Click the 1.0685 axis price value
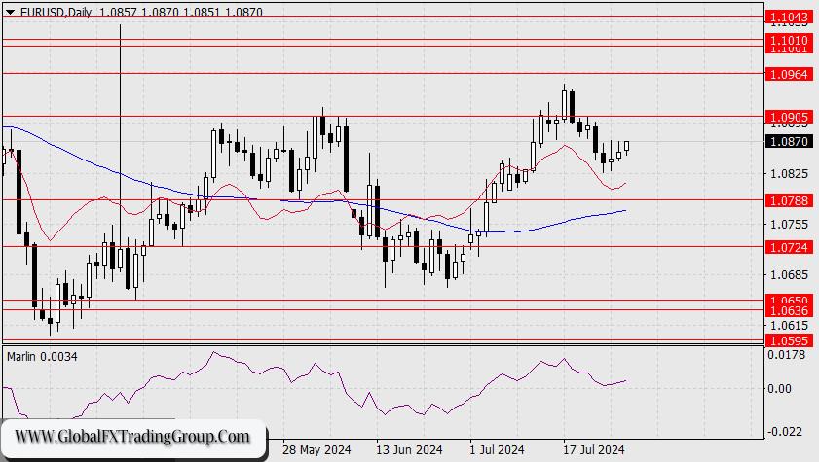The width and height of the screenshot is (819, 462). [789, 275]
